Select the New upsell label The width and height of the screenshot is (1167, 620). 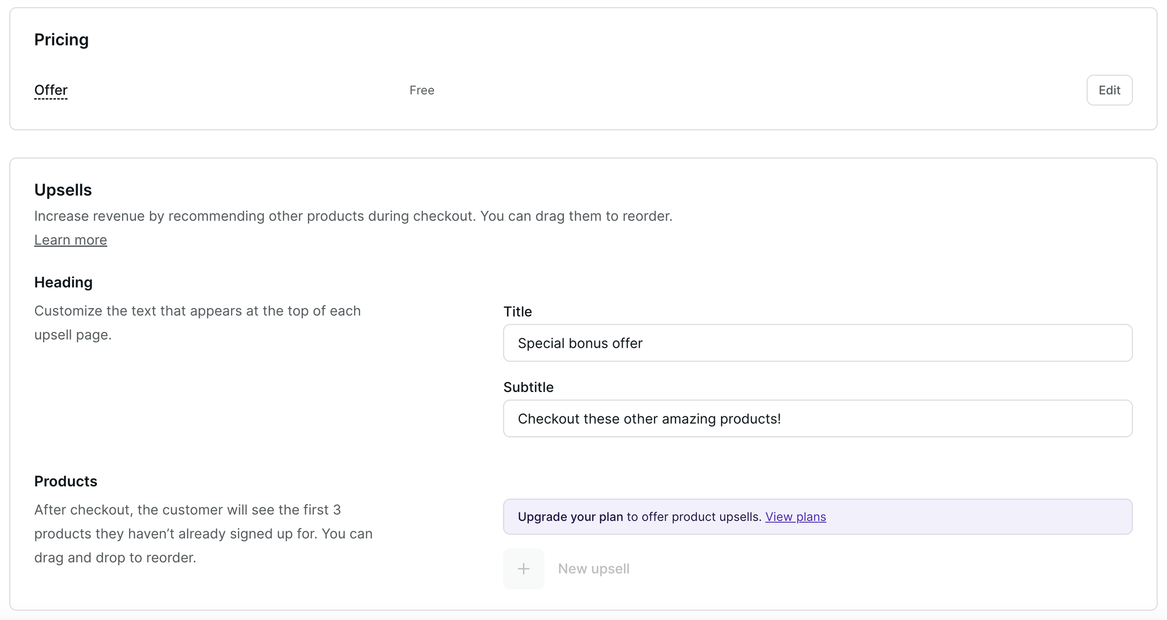[593, 569]
